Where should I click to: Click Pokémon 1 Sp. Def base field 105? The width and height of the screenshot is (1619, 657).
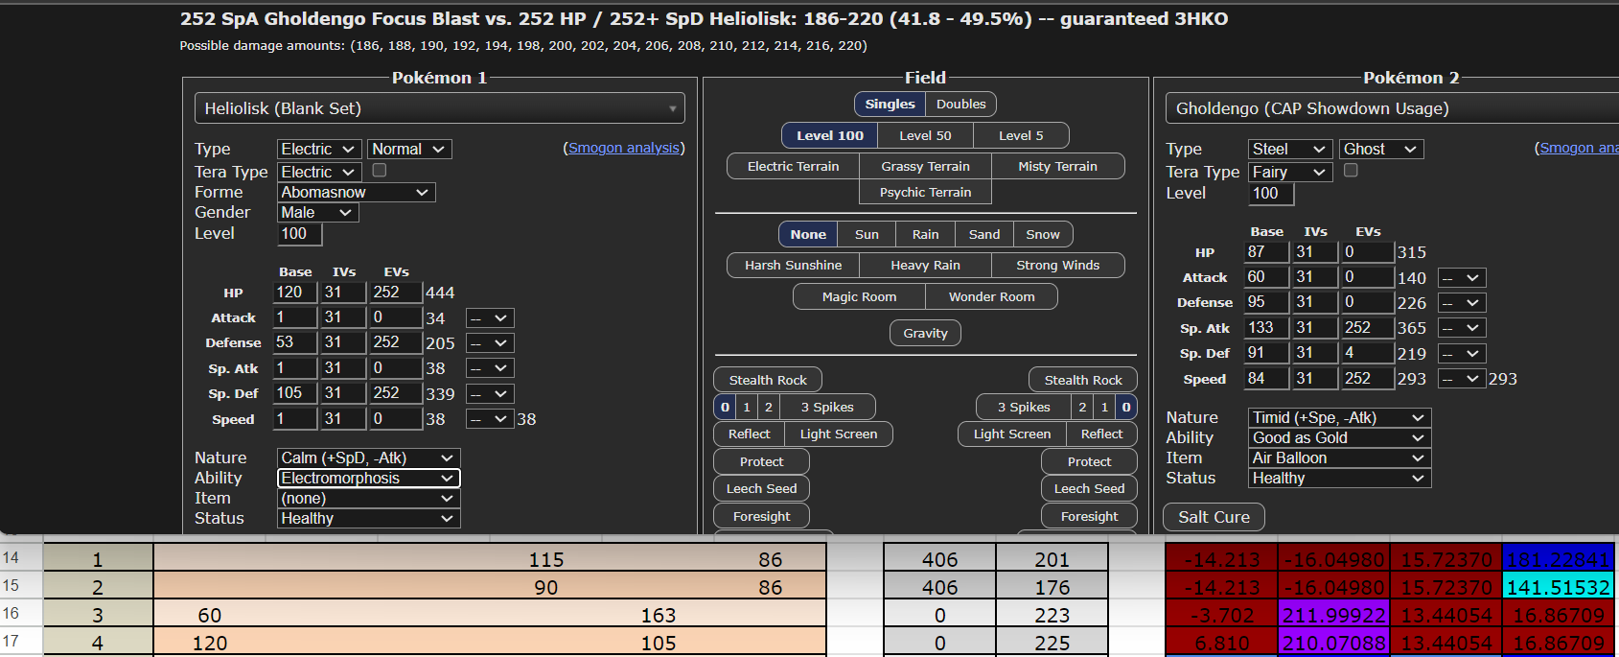pyautogui.click(x=294, y=392)
